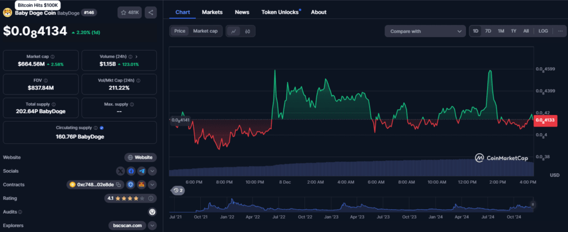This screenshot has width=568, height=232.
Task: Open the Facebook social link
Action: [131, 171]
